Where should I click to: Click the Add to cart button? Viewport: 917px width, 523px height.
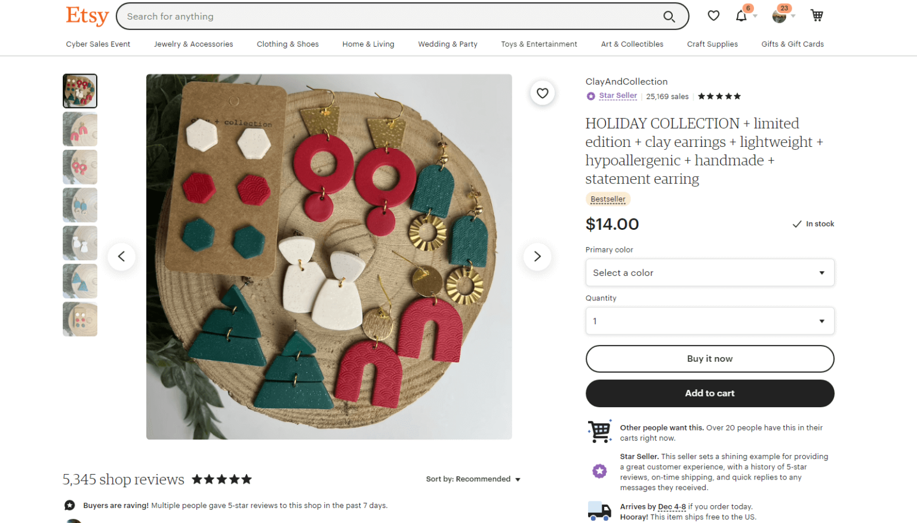(709, 393)
